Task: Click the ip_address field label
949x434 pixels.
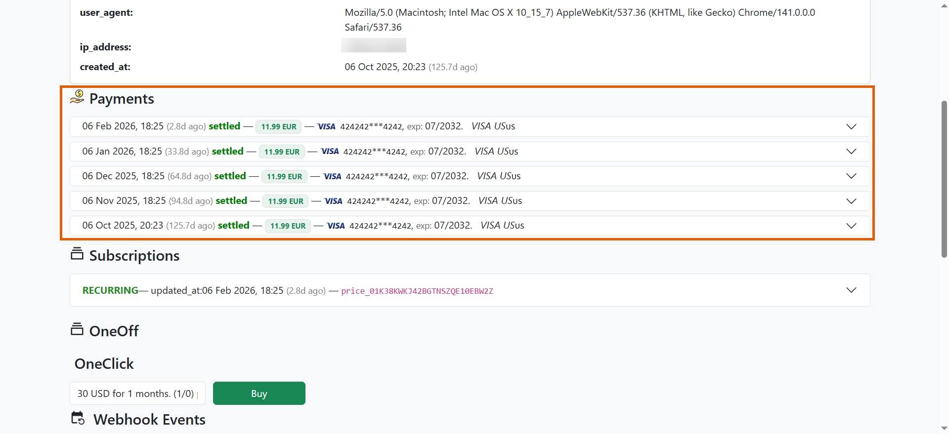Action: pyautogui.click(x=106, y=47)
